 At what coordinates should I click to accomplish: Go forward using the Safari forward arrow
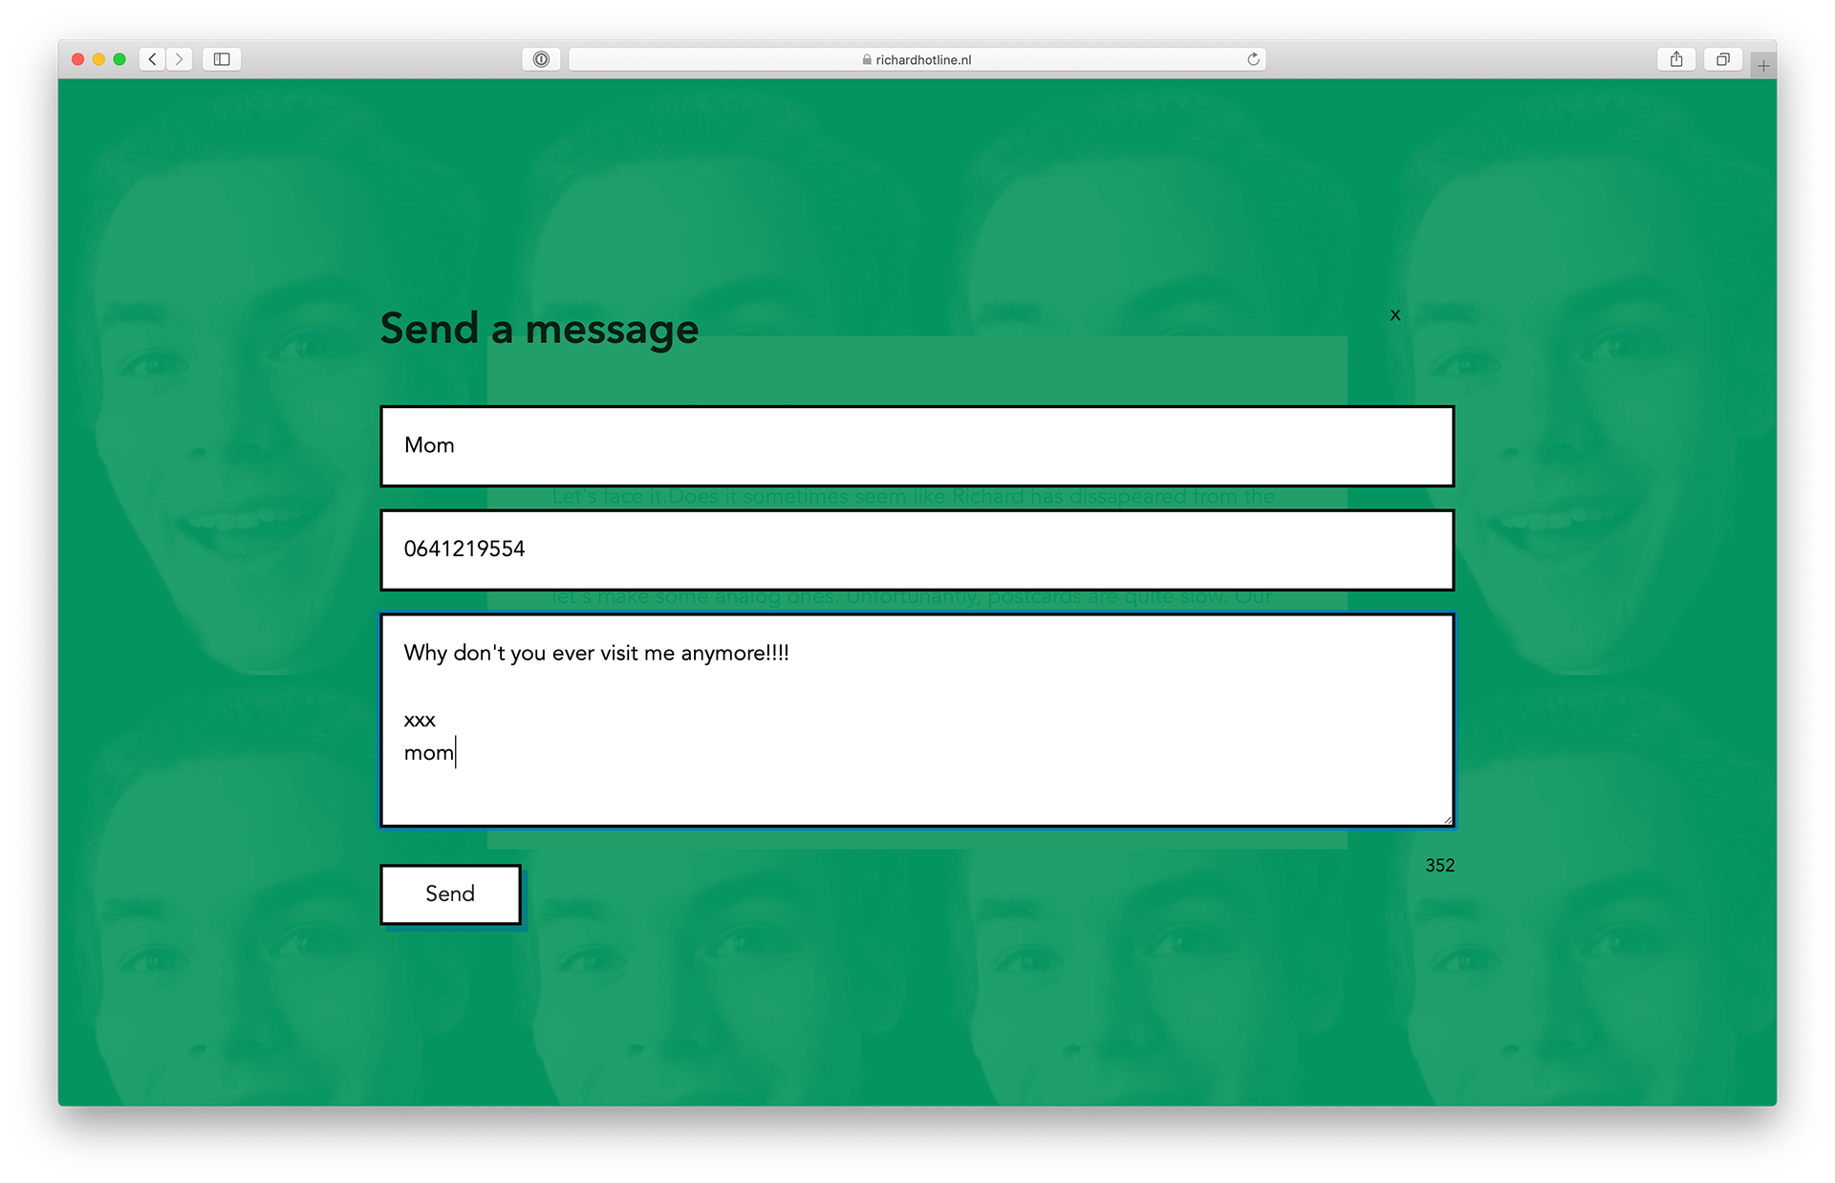179,59
